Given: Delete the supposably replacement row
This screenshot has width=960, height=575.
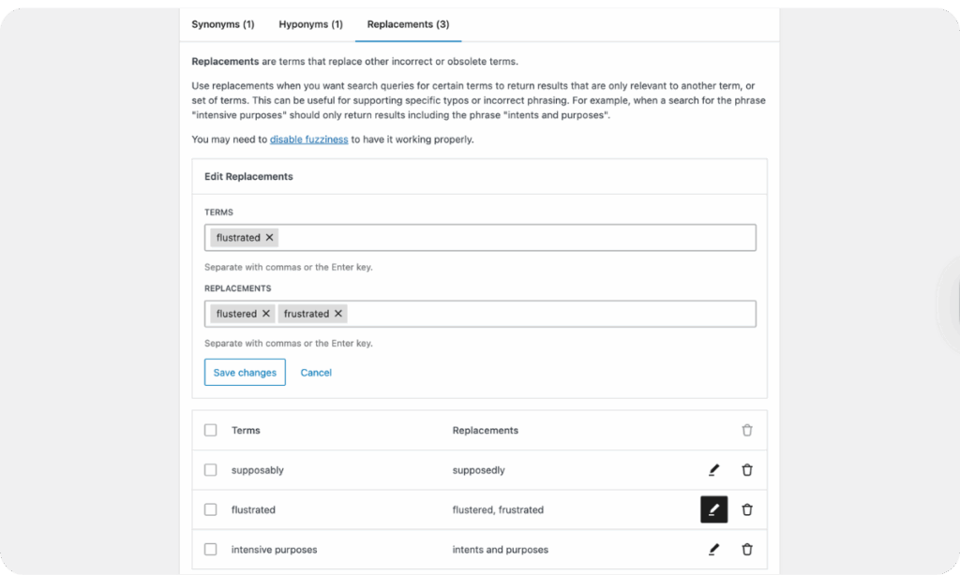Looking at the screenshot, I should click(747, 469).
